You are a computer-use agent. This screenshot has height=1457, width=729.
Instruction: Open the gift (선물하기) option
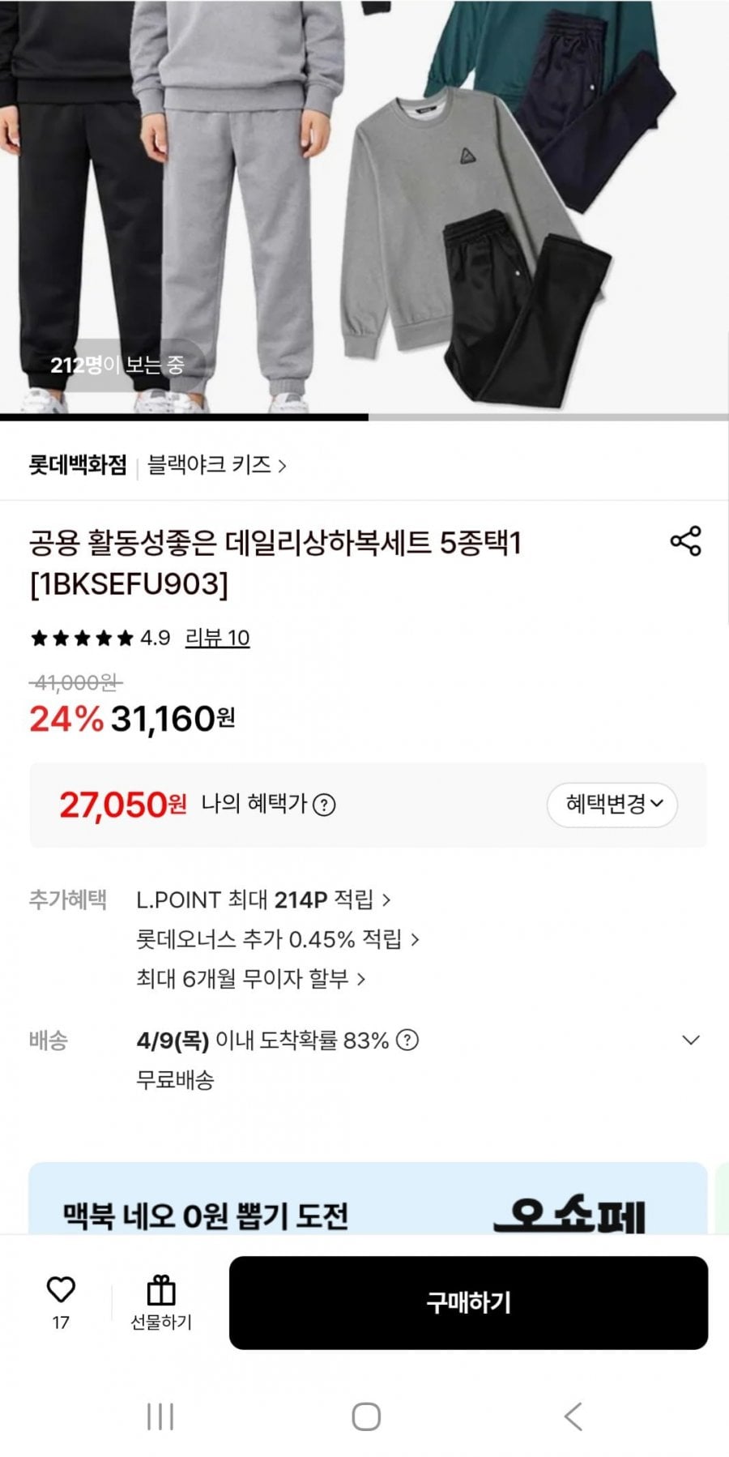161,1302
